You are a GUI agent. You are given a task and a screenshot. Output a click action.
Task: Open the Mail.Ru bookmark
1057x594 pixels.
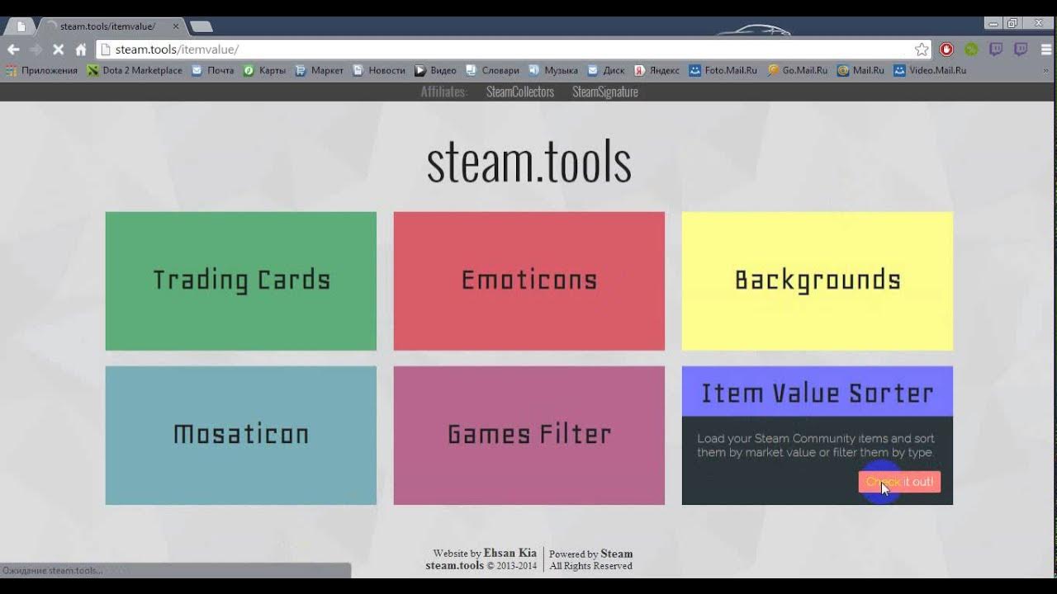coord(860,70)
